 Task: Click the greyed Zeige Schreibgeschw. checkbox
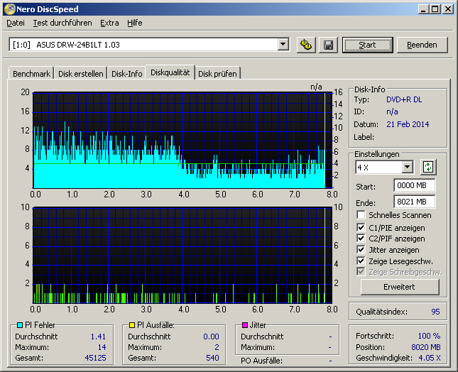coord(361,272)
